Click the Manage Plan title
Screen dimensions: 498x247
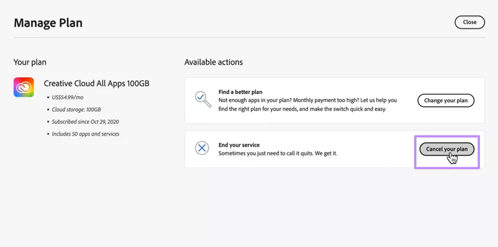point(48,23)
